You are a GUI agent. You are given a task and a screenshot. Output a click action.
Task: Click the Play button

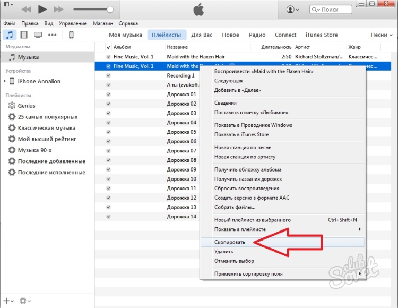point(43,10)
